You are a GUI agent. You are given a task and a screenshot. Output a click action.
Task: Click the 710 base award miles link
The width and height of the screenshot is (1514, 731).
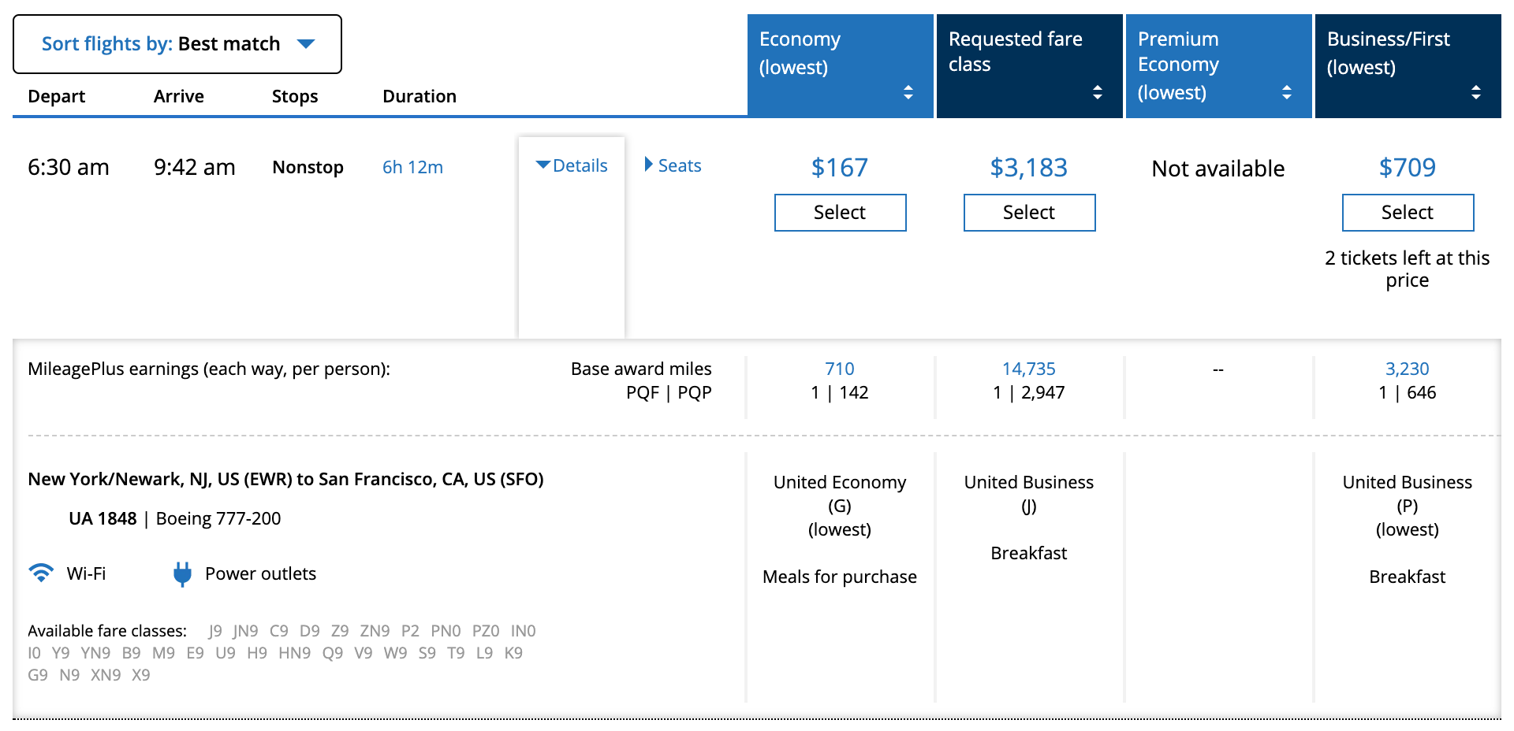[x=839, y=369]
